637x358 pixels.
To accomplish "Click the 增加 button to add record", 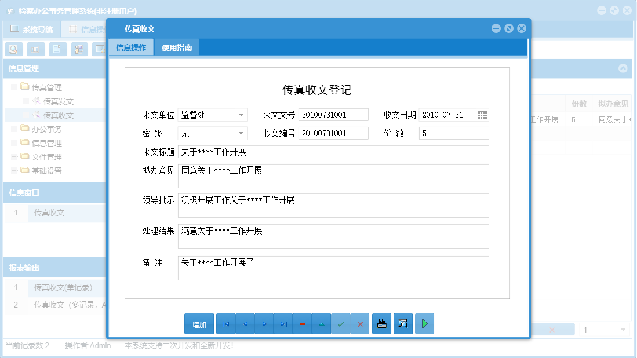I will click(x=199, y=323).
